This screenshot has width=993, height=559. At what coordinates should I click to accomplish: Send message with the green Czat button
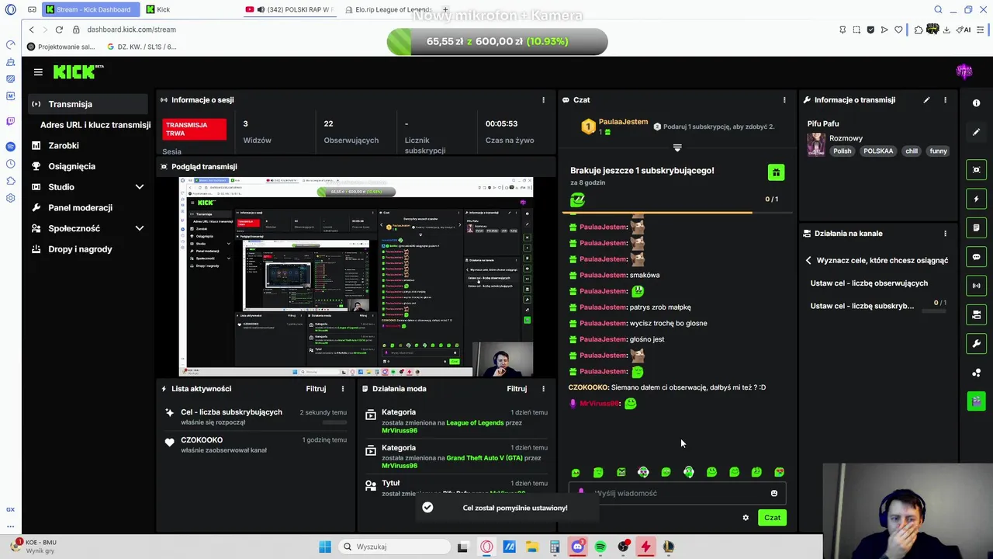772,518
